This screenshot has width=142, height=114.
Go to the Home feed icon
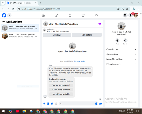43,15
